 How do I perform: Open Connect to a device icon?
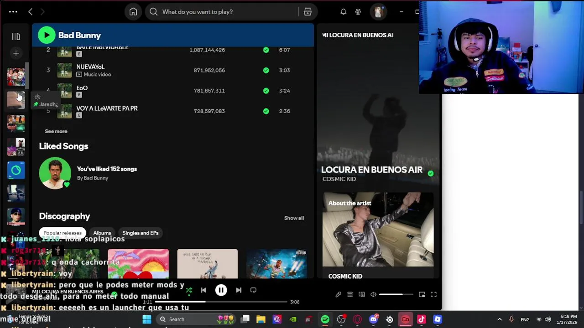click(x=362, y=295)
